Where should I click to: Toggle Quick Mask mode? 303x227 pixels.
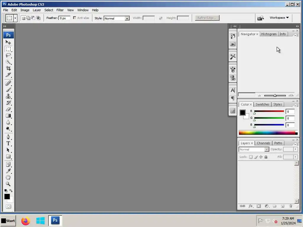(x=8, y=207)
